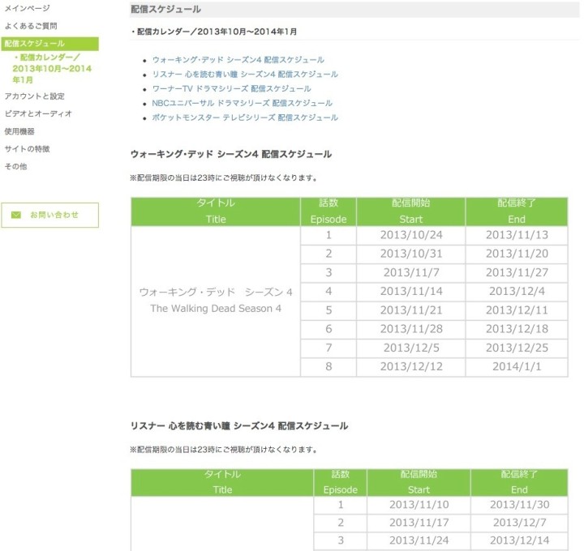Click start date 2013/12/5 cell
Viewport: 584px width, 551px height.
(x=411, y=348)
